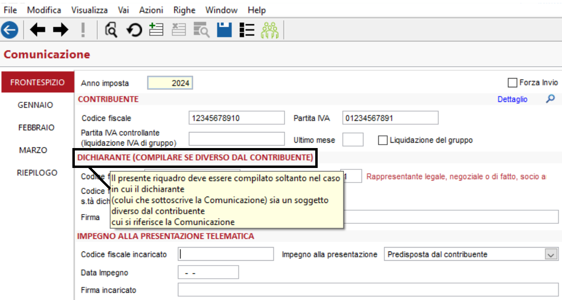Click the Codice fiscale field 12345678910

coord(237,118)
